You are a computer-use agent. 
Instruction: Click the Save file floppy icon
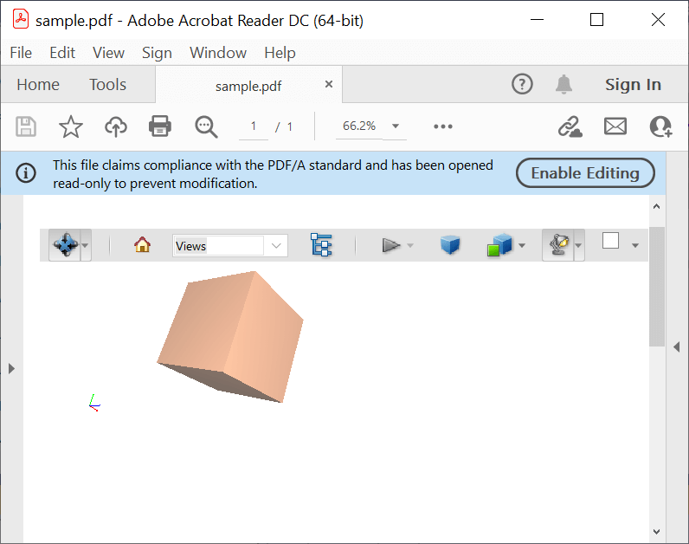click(x=26, y=126)
